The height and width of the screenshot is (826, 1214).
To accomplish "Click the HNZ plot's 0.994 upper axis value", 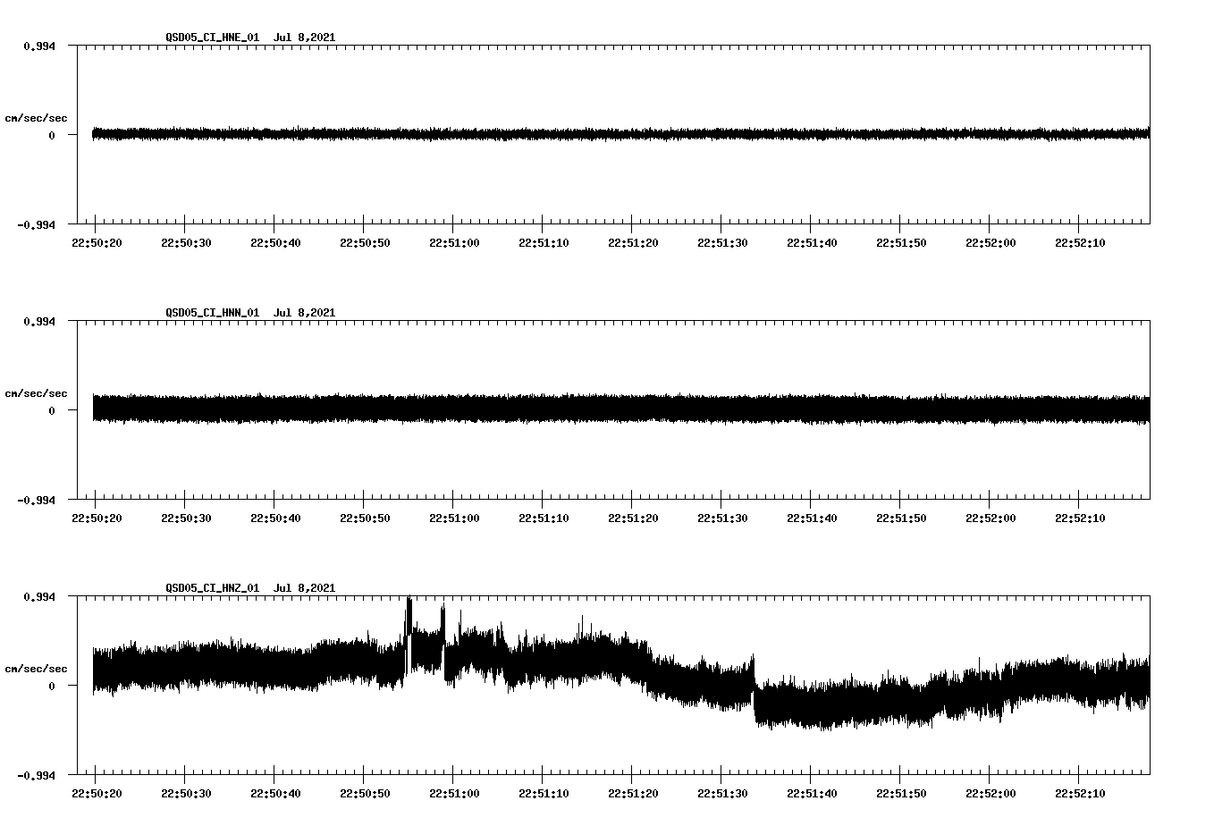I will coord(38,596).
